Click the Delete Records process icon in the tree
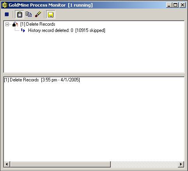This screenshot has height=171, width=188. [15, 24]
